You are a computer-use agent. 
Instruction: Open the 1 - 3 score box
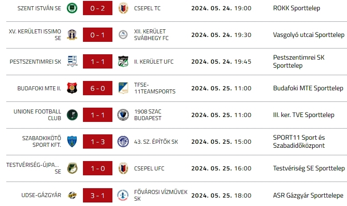coord(98,141)
